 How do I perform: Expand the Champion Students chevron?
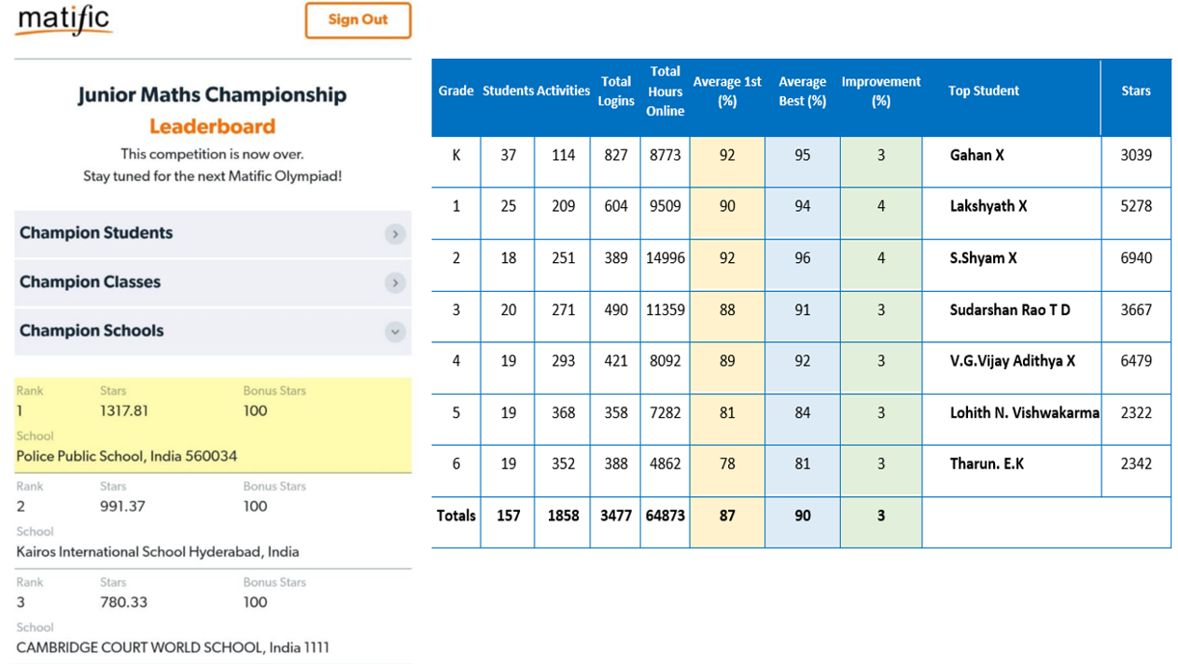396,234
